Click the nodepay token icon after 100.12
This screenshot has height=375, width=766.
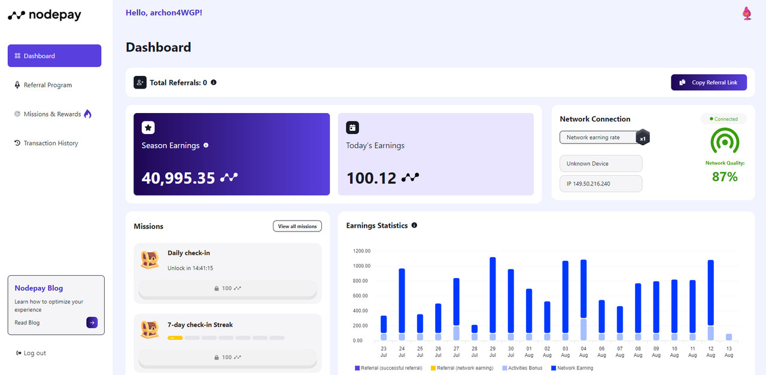pos(410,177)
